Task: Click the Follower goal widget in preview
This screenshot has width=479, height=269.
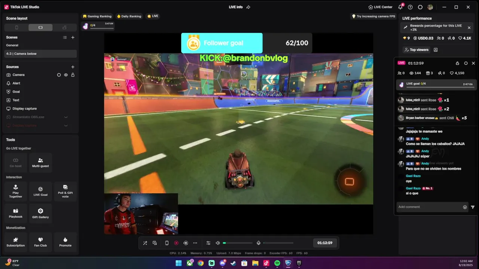Action: (247, 43)
